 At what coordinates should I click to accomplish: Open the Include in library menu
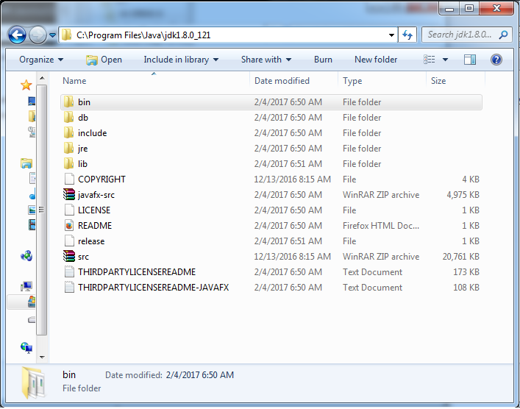(x=181, y=60)
